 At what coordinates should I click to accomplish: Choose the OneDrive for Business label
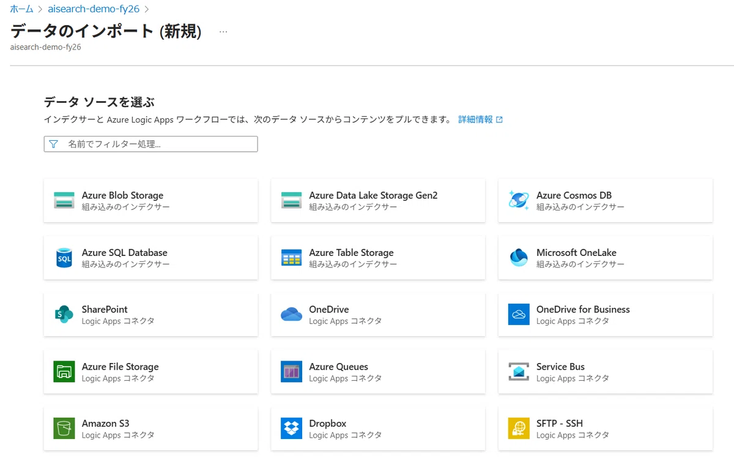[x=583, y=309]
